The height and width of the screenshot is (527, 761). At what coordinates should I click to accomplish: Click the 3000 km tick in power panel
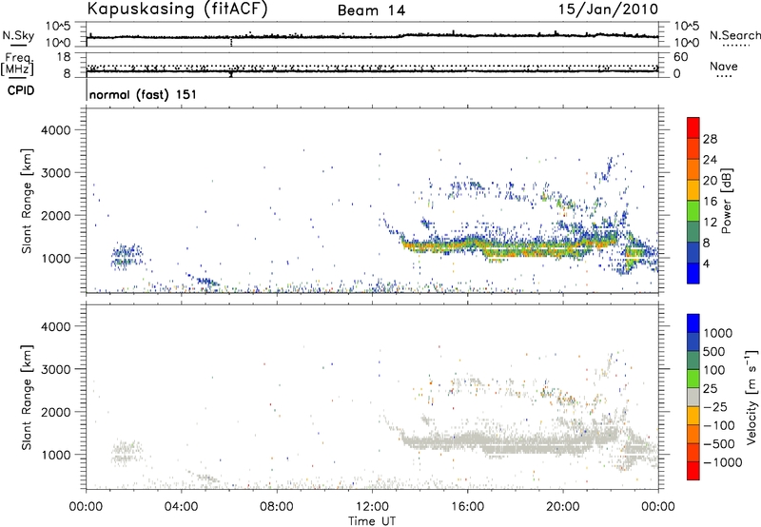(x=56, y=173)
